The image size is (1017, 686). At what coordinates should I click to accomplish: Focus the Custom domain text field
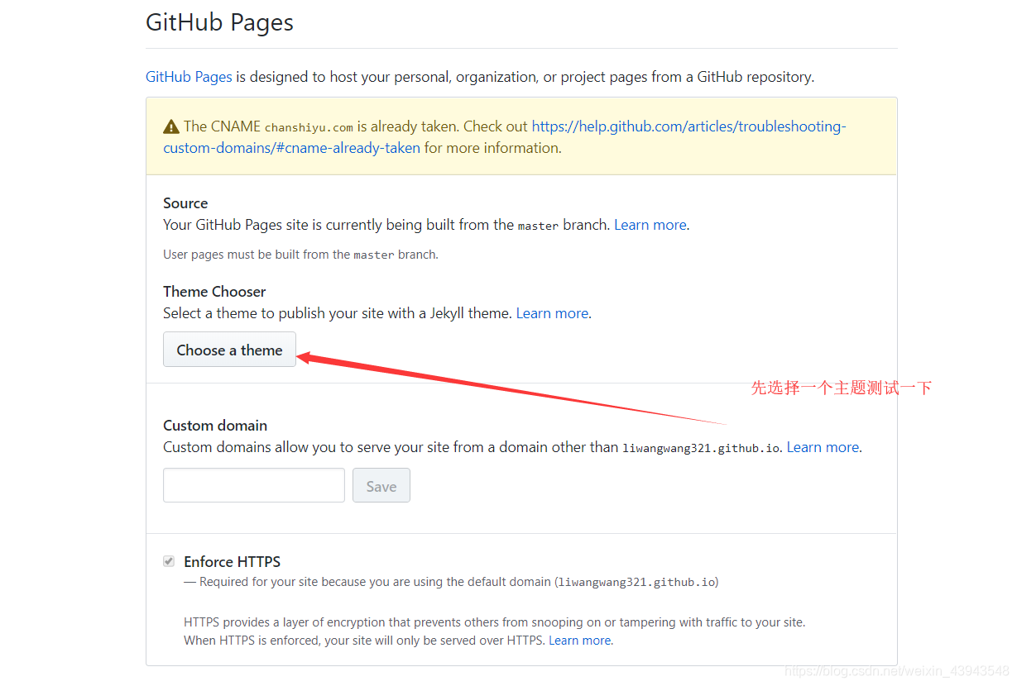coord(254,485)
